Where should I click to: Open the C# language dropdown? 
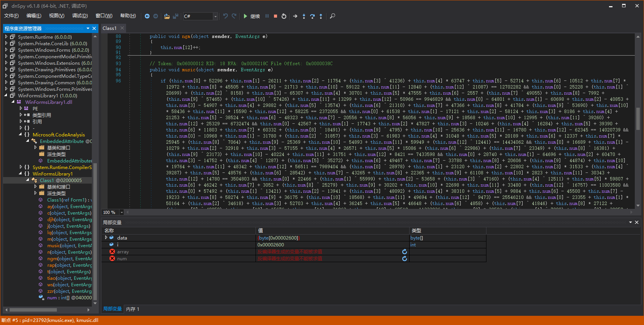point(215,16)
